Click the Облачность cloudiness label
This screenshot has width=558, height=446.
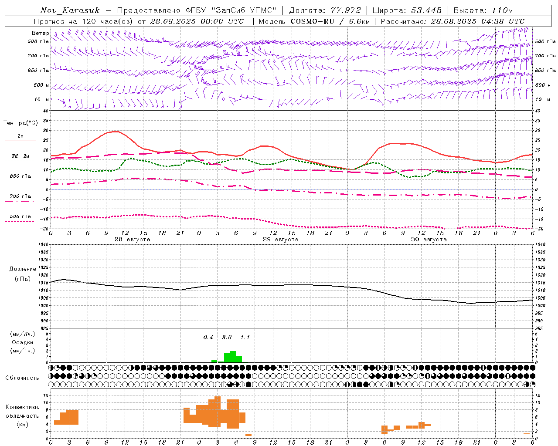22,378
